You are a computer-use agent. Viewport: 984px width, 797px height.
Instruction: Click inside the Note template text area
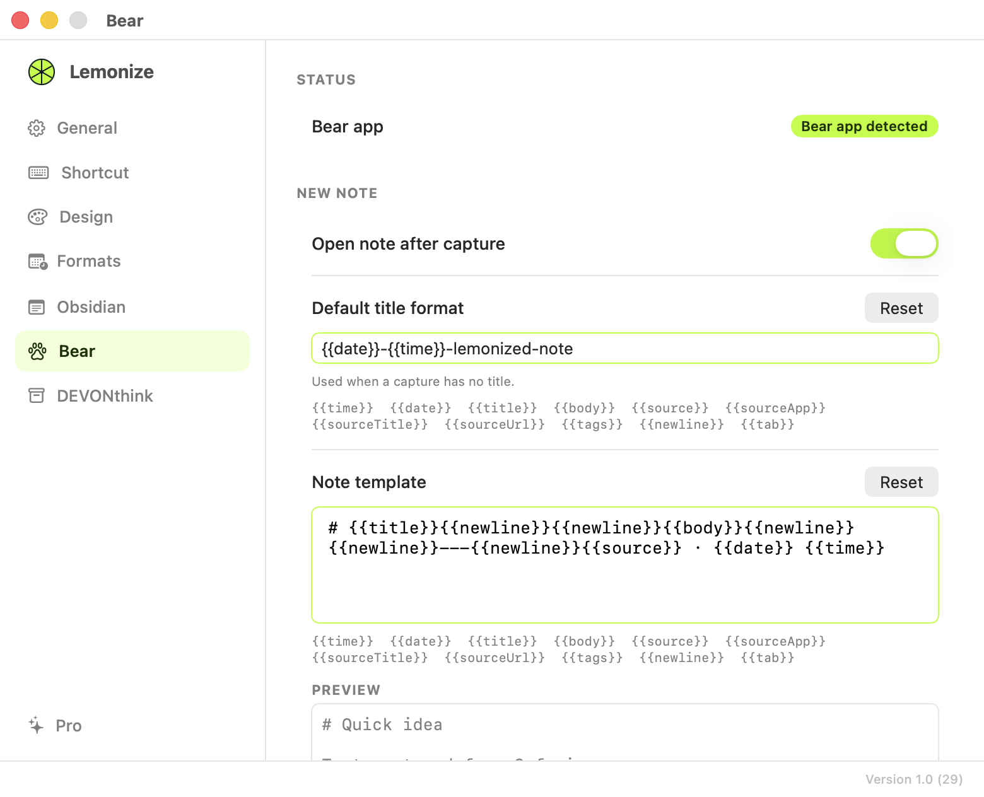click(625, 565)
